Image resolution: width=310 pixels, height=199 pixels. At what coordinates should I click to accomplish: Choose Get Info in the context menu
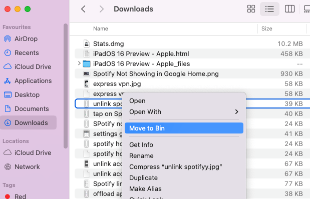coord(141,144)
